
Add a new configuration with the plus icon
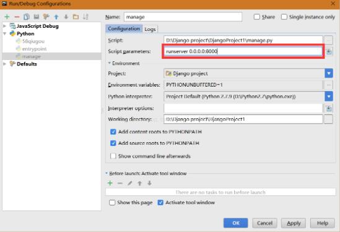(7, 17)
